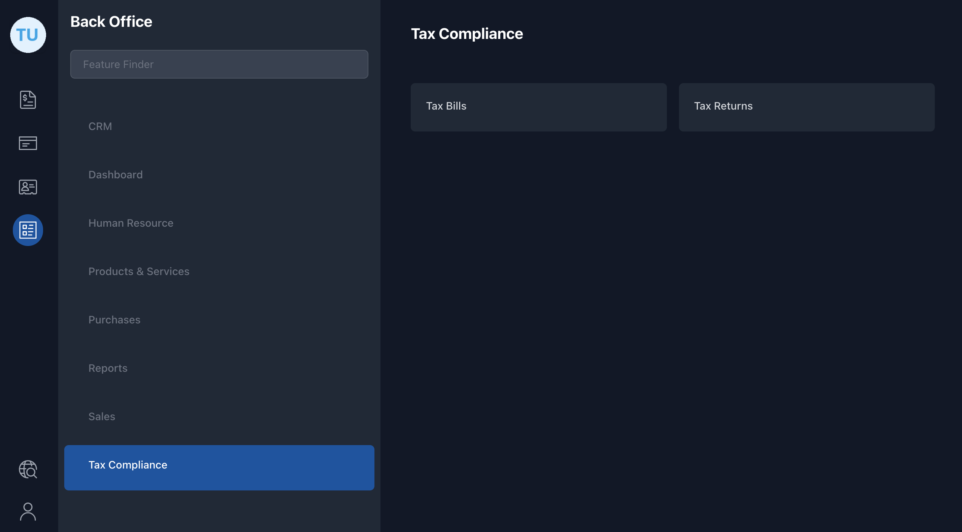
Task: Open the contact card sidebar icon
Action: click(28, 187)
